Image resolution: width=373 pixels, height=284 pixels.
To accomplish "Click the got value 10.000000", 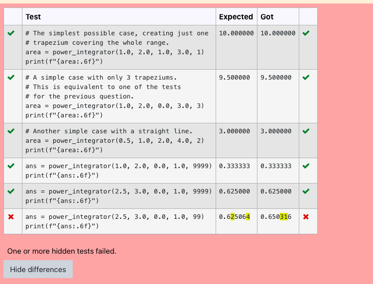I will coord(278,33).
